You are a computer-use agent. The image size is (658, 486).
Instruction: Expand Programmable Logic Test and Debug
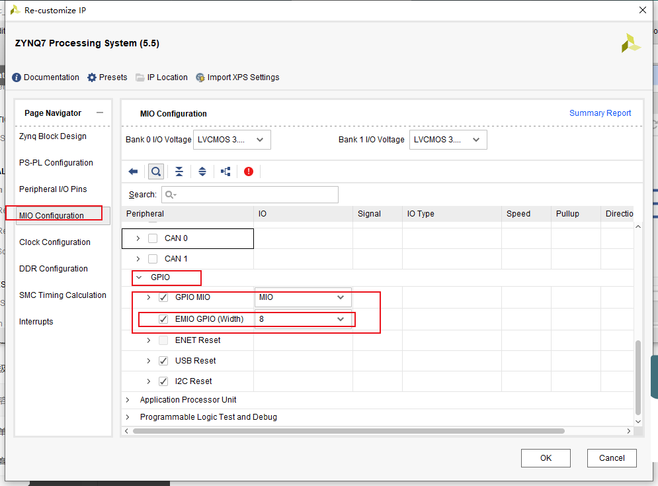pos(128,417)
